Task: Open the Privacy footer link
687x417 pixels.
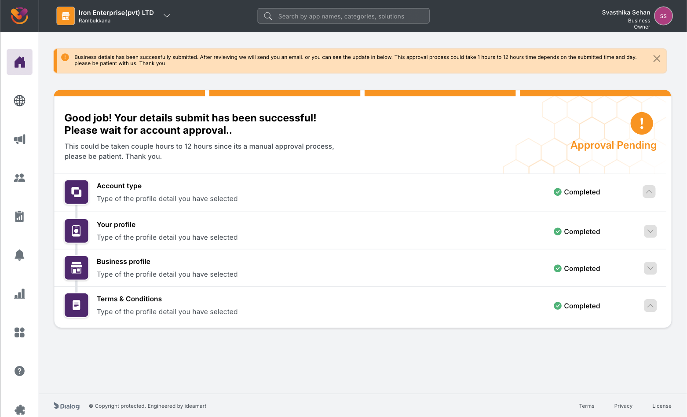Action: coord(623,406)
